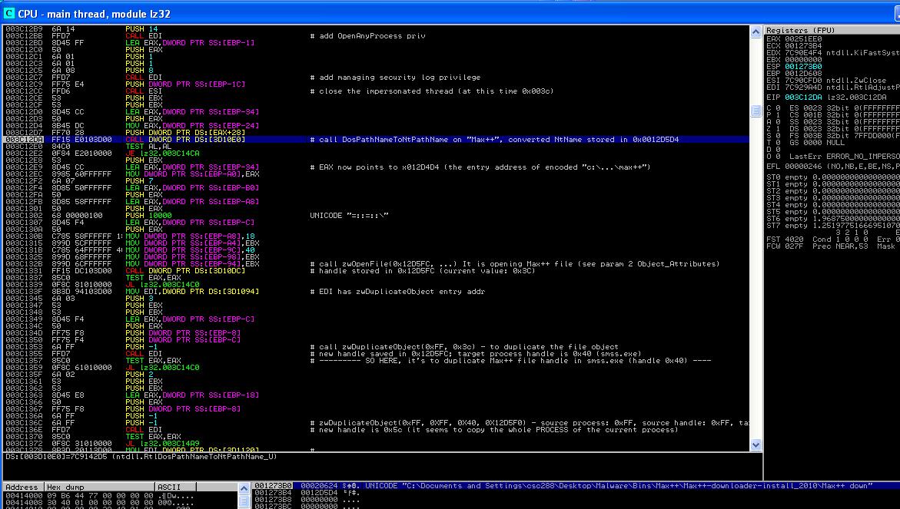
Task: Click the comment 'EDI has zwDuplicateObject entry addr'
Action: pos(398,291)
